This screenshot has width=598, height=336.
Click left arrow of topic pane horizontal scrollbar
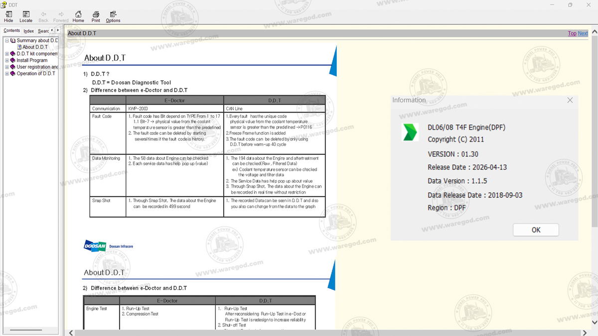[71, 333]
